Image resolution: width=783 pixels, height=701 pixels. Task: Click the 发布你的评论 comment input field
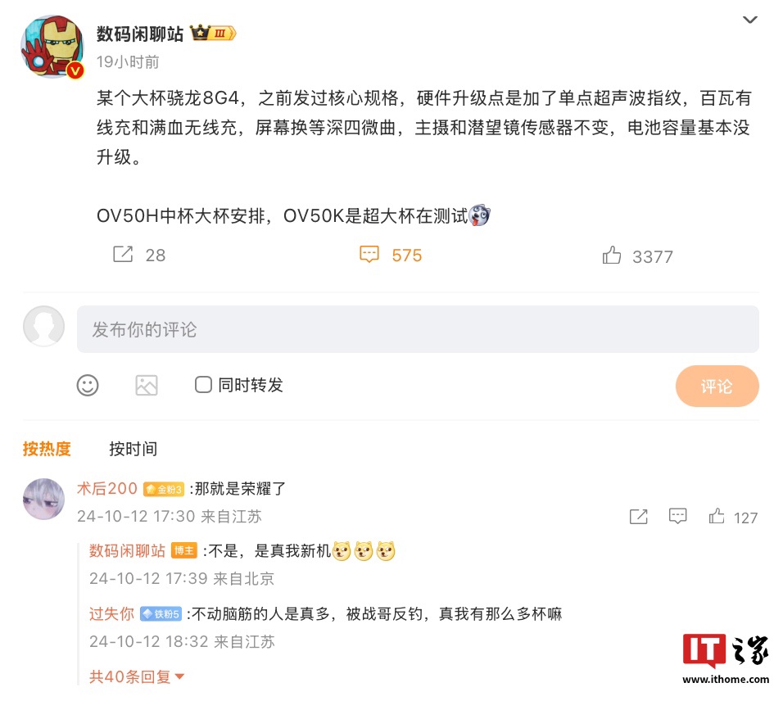coord(418,329)
